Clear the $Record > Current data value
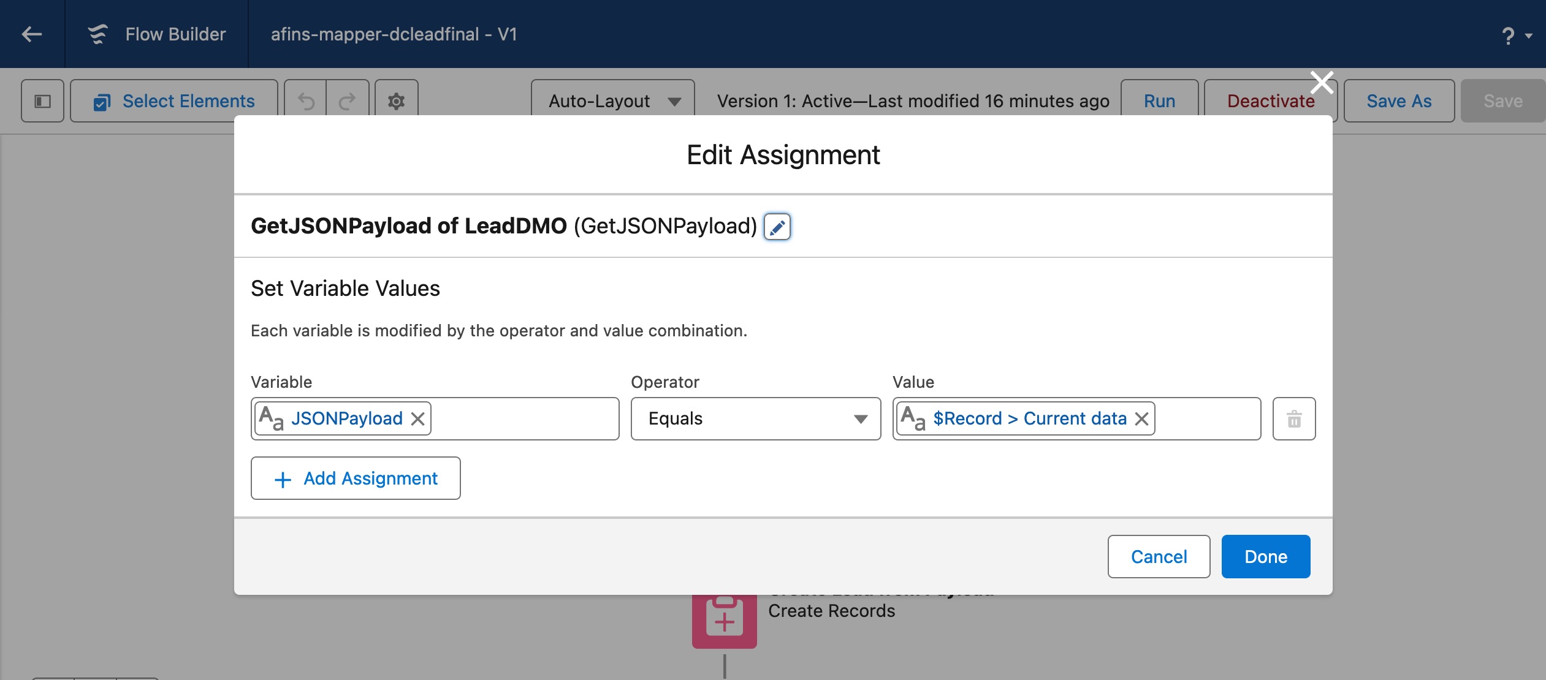The width and height of the screenshot is (1546, 680). (x=1141, y=419)
